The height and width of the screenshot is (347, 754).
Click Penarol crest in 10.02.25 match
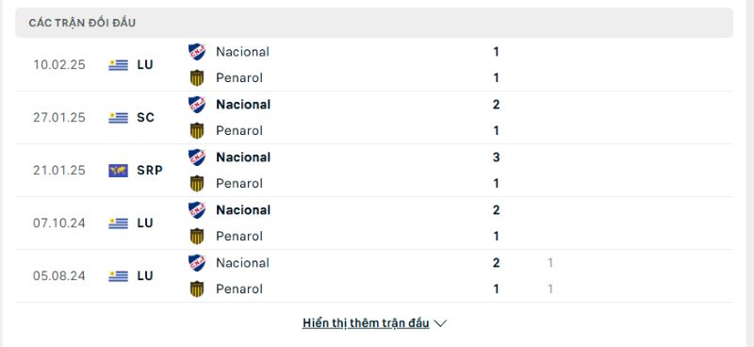pos(197,78)
